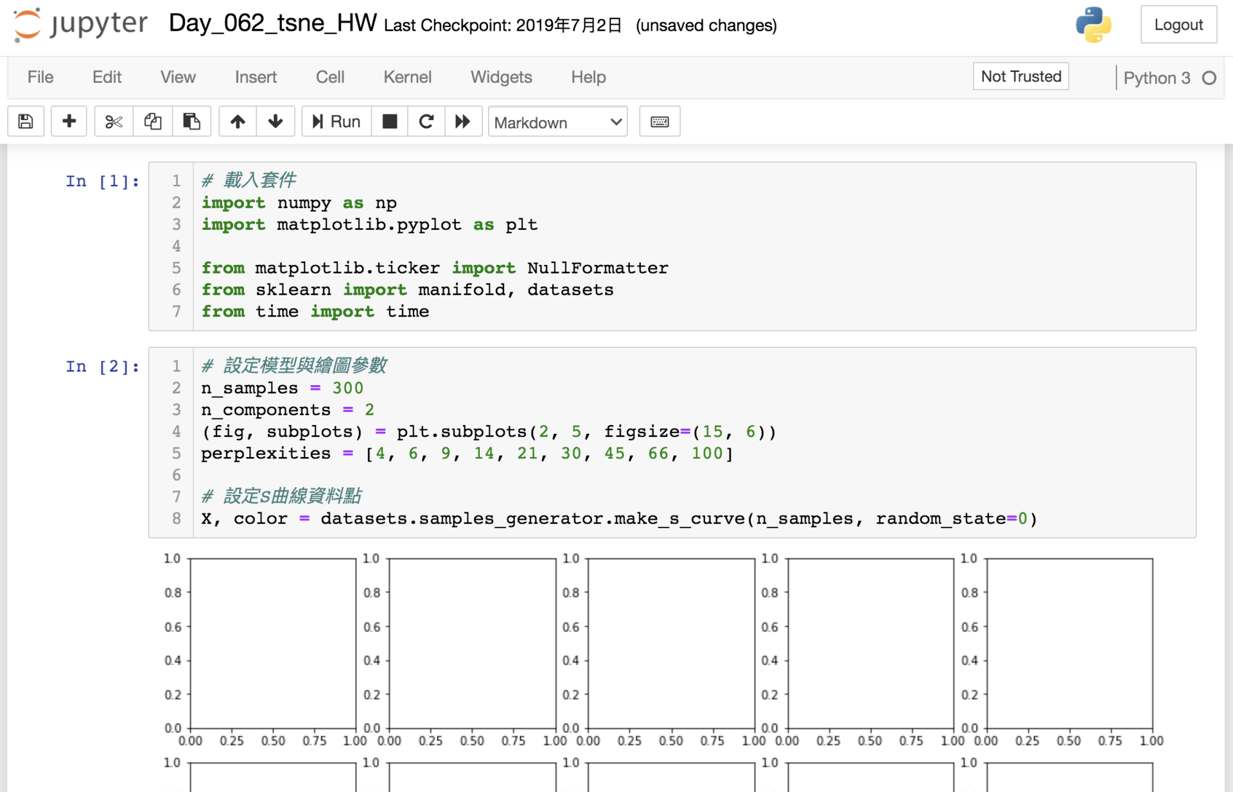Open the File menu
The image size is (1233, 792).
coord(40,77)
